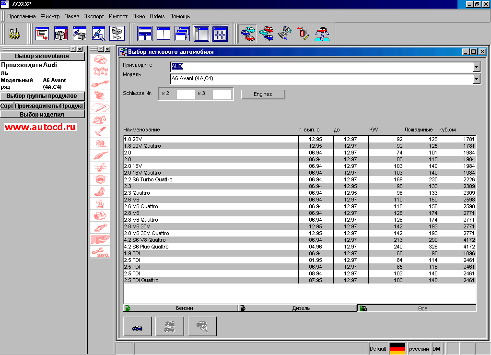Open the Заказ menu
The height and width of the screenshot is (355, 491).
72,16
